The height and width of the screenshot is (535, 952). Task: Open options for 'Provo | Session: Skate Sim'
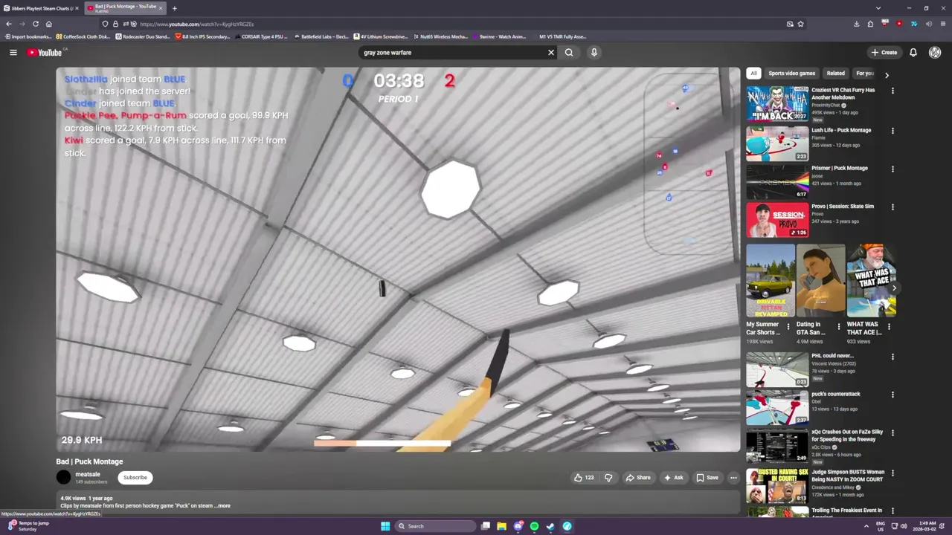point(892,207)
